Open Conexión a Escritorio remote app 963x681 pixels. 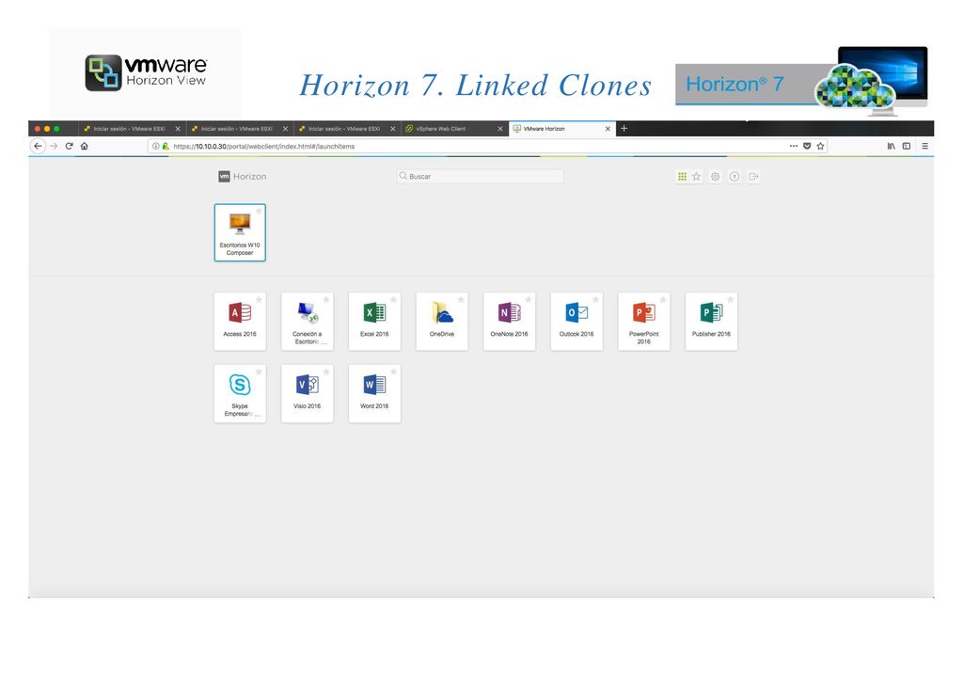pos(308,321)
